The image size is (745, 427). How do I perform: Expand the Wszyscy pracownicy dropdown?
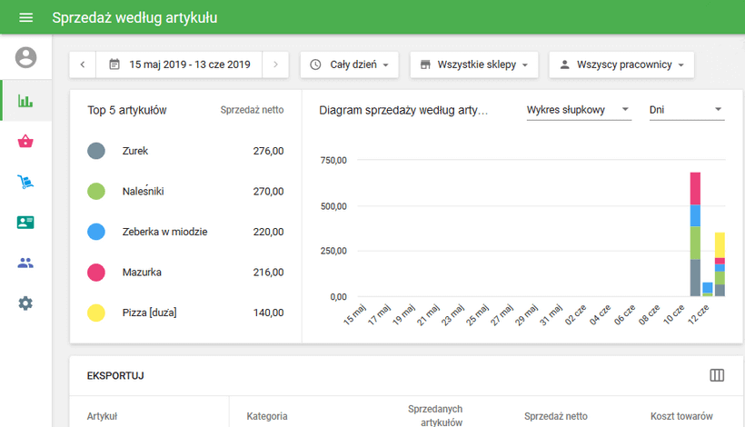coord(621,65)
